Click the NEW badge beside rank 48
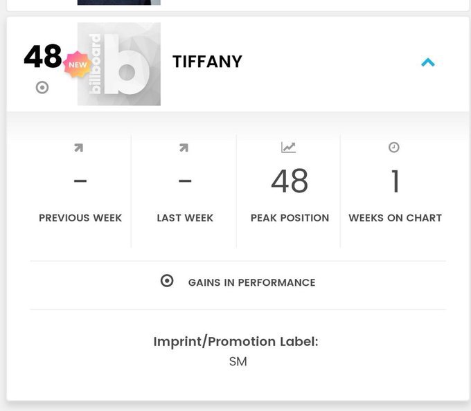Viewport: 471px width, 411px height. pos(77,65)
